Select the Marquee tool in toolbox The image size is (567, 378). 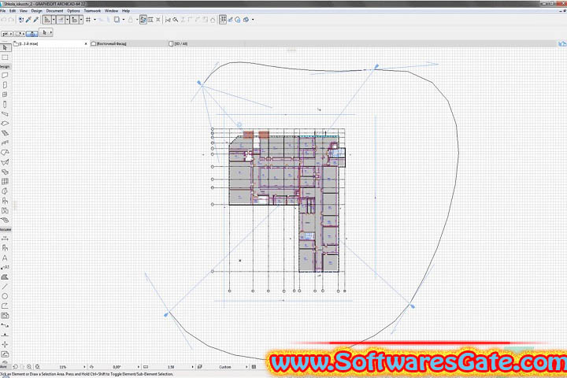[x=5, y=57]
